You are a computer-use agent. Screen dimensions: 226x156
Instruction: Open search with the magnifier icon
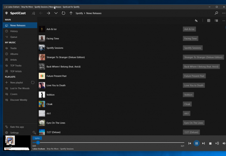pos(216,13)
